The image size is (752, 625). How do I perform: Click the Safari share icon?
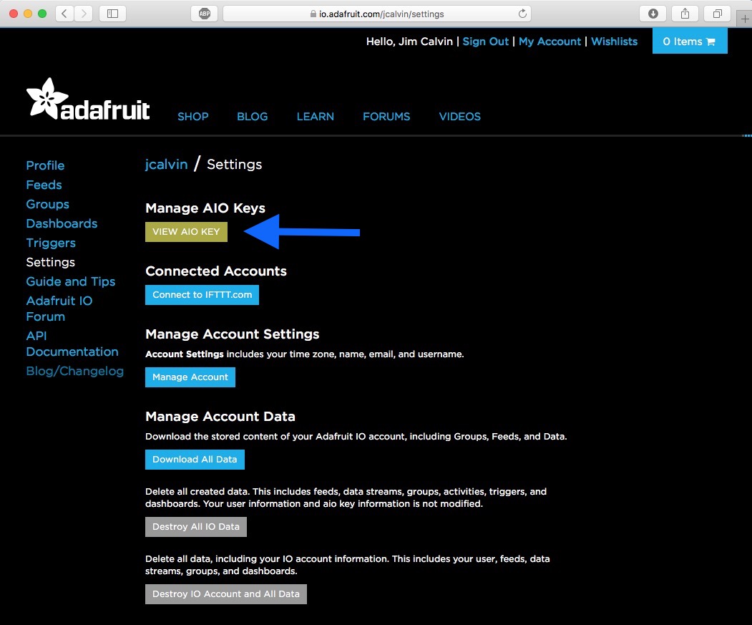(685, 14)
